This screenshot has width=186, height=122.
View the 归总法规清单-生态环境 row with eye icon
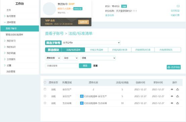172,103
